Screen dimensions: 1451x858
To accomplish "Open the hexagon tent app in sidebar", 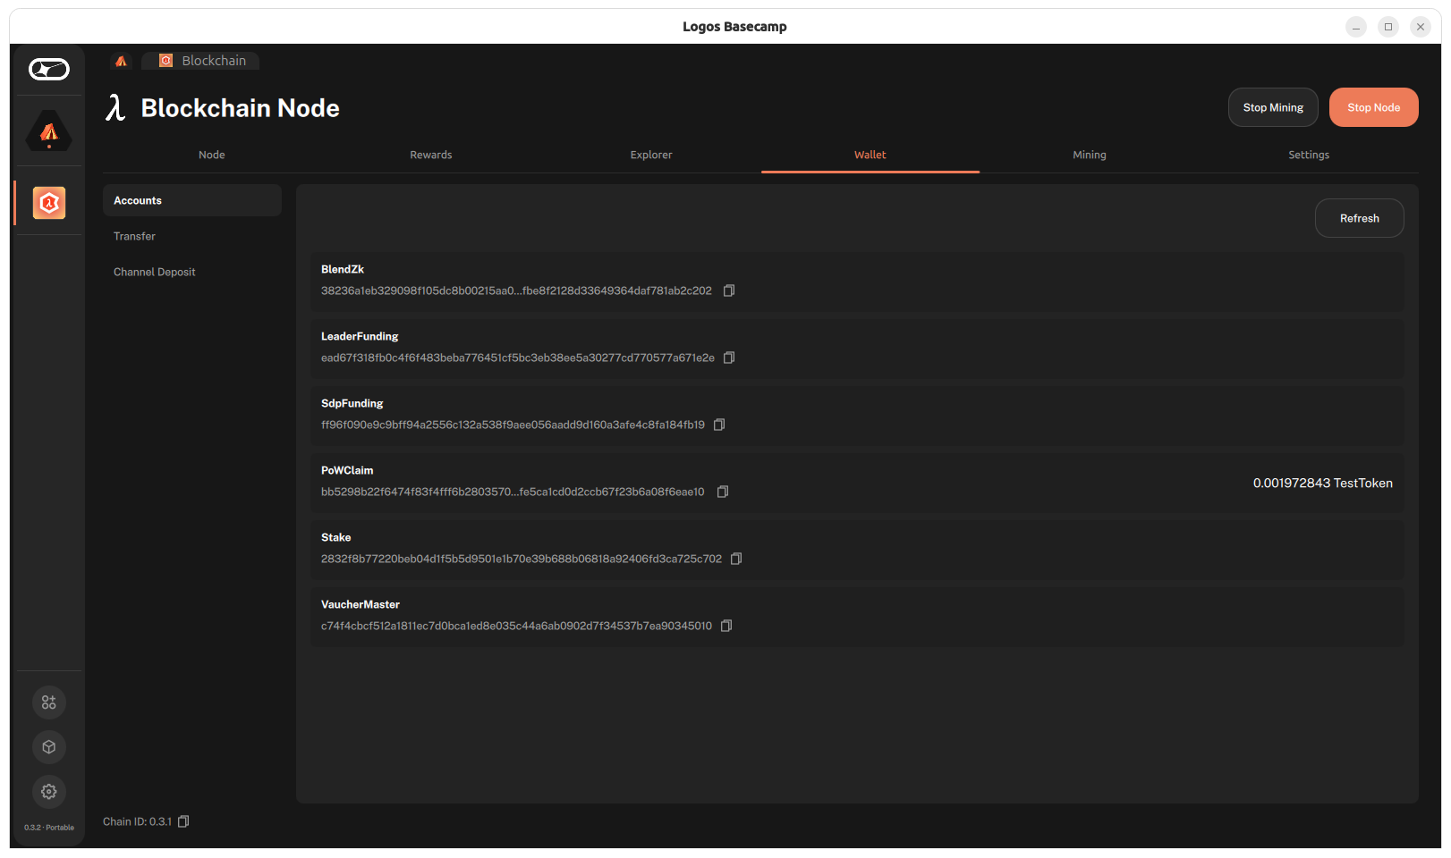I will (x=49, y=131).
